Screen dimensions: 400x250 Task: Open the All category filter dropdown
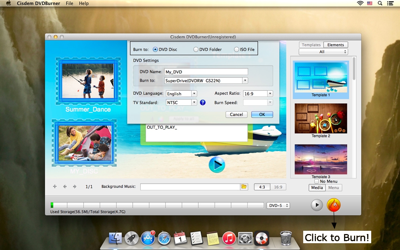pyautogui.click(x=323, y=52)
